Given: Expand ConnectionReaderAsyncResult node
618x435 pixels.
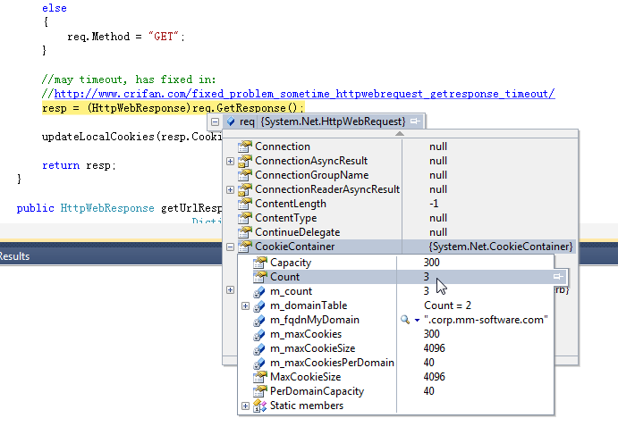Looking at the screenshot, I should pyautogui.click(x=230, y=189).
